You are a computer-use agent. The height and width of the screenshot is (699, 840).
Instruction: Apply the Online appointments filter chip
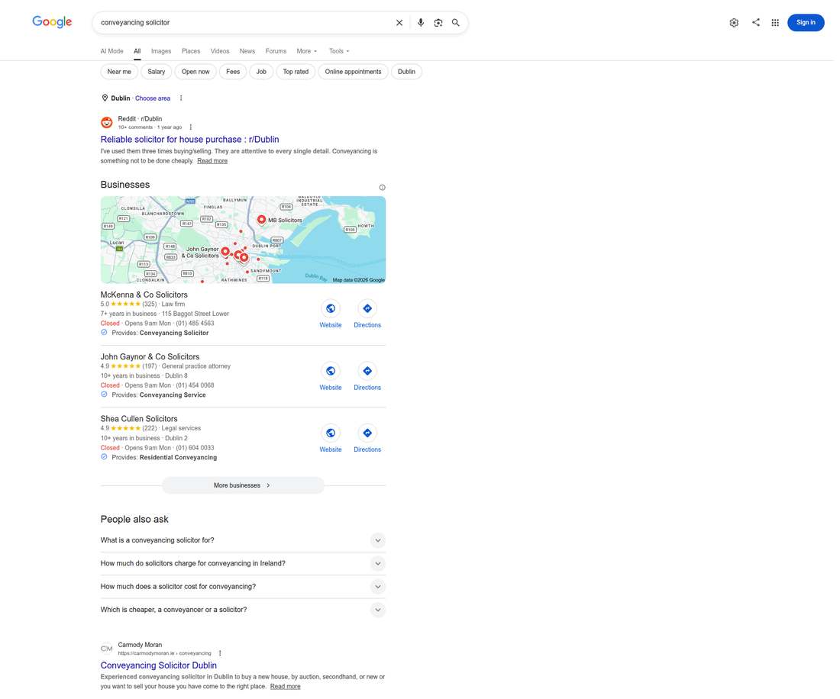point(353,72)
